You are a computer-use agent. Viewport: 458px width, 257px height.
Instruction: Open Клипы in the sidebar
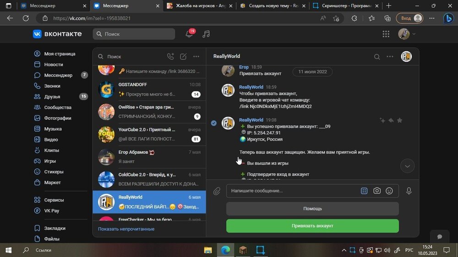pos(51,150)
